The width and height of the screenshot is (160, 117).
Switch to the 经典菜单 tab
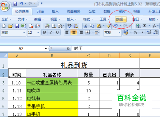pos(22,11)
